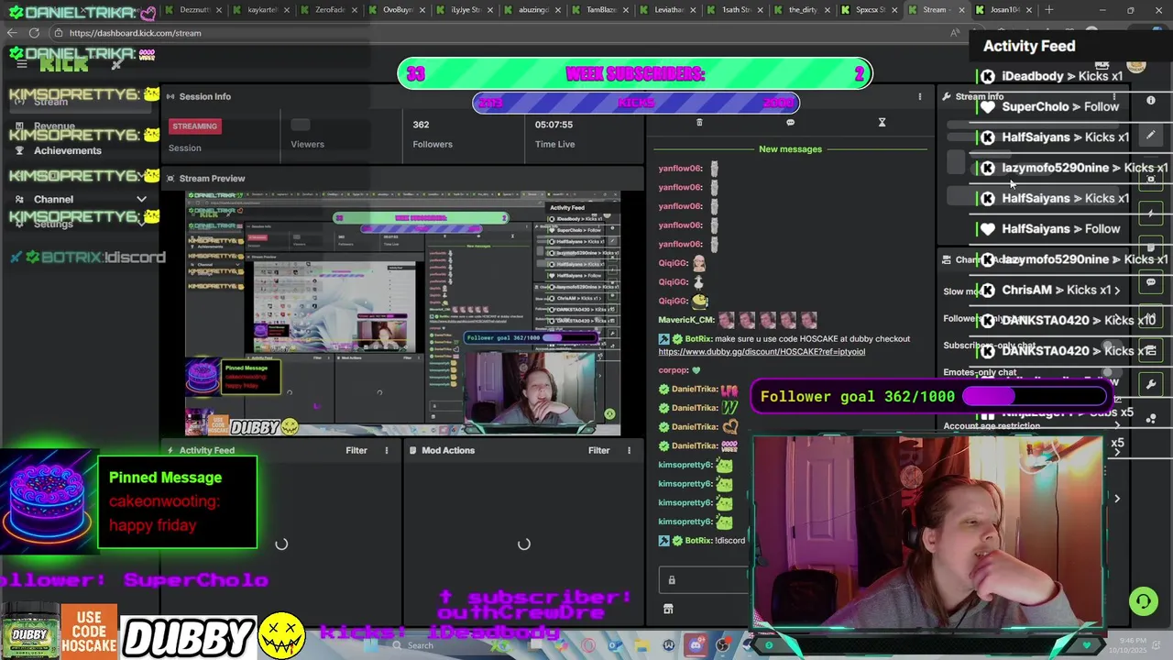The width and height of the screenshot is (1173, 660).
Task: Click the Stream Preview panel header icon
Action: 170,179
